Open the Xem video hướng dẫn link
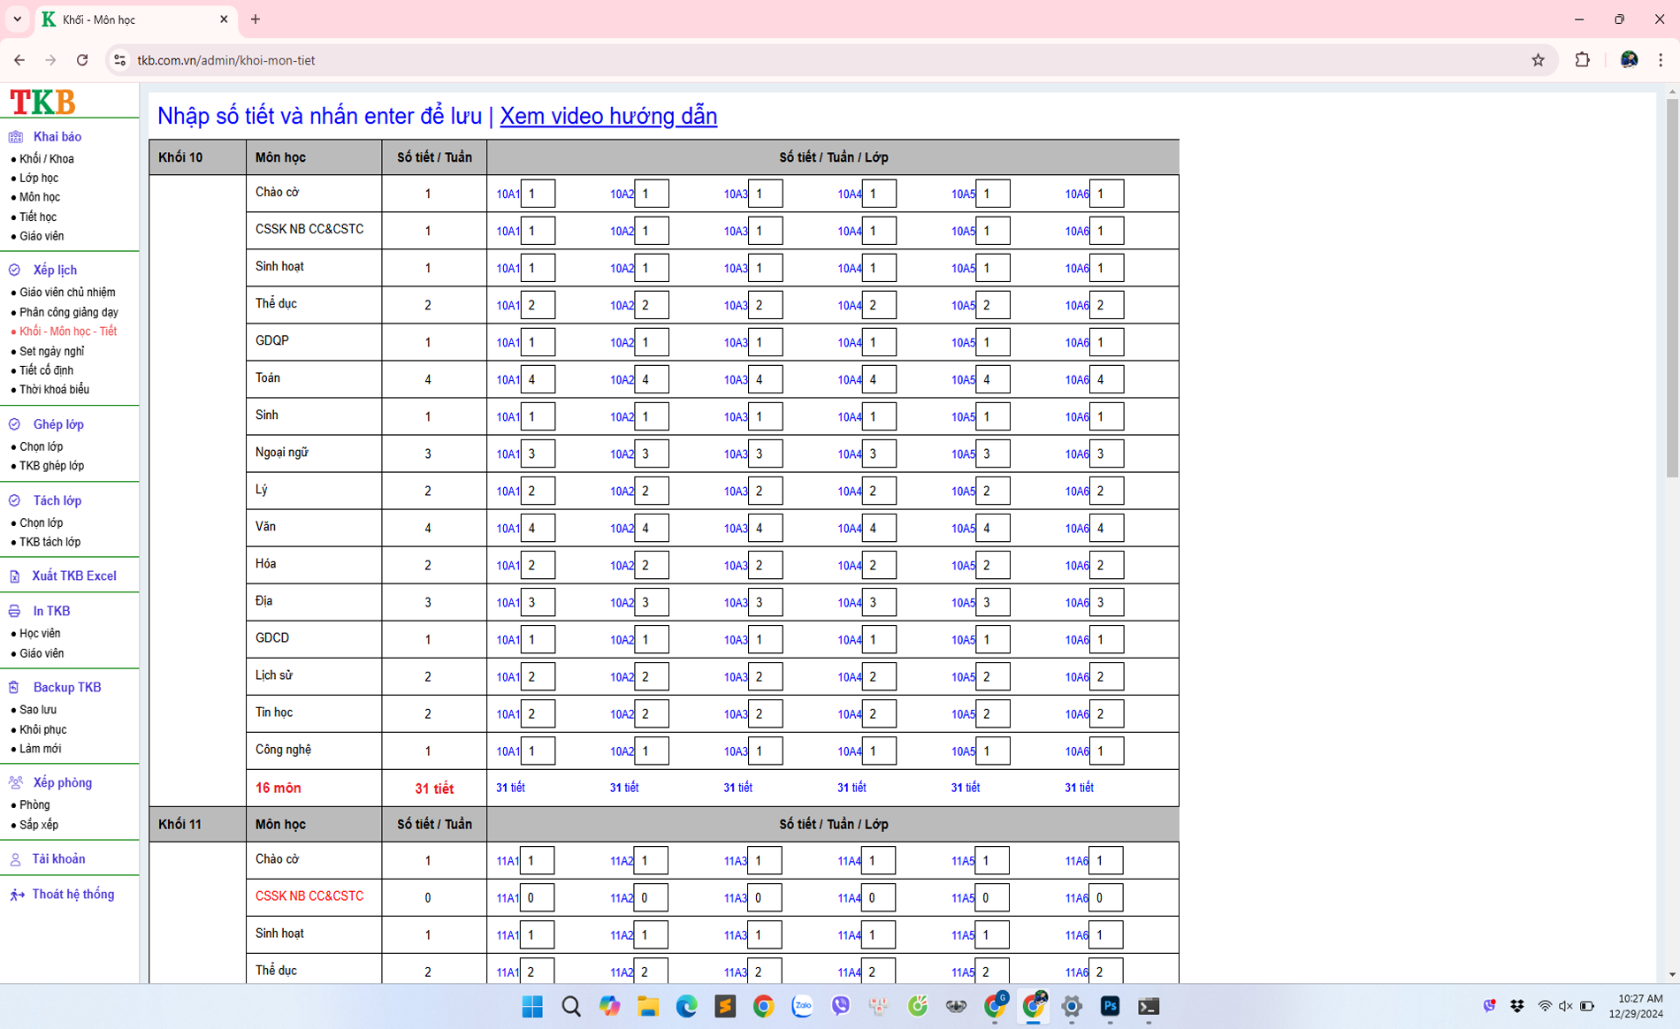Image resolution: width=1680 pixels, height=1029 pixels. pyautogui.click(x=608, y=116)
